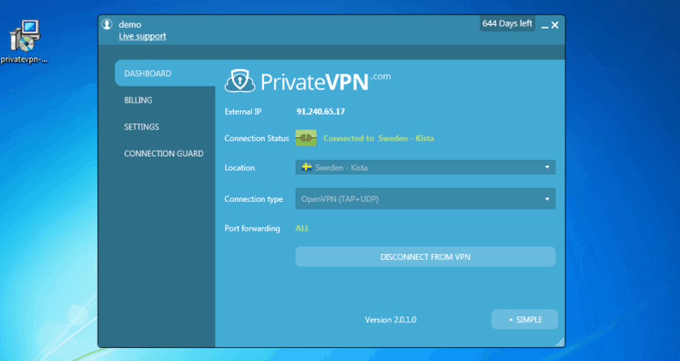This screenshot has width=680, height=361.
Task: Click the Connection Status label
Action: pyautogui.click(x=257, y=138)
